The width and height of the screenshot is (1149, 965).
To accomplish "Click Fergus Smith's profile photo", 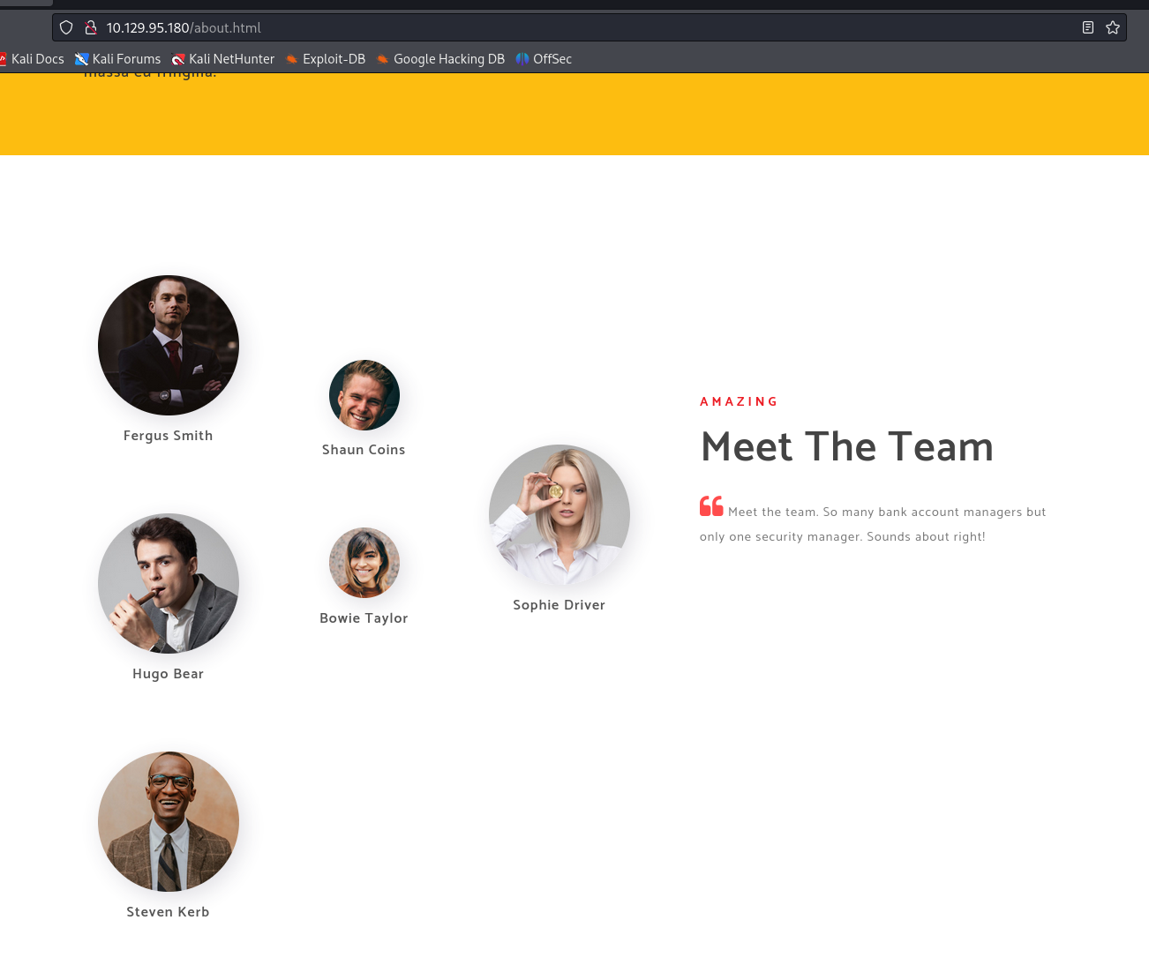I will pos(169,345).
